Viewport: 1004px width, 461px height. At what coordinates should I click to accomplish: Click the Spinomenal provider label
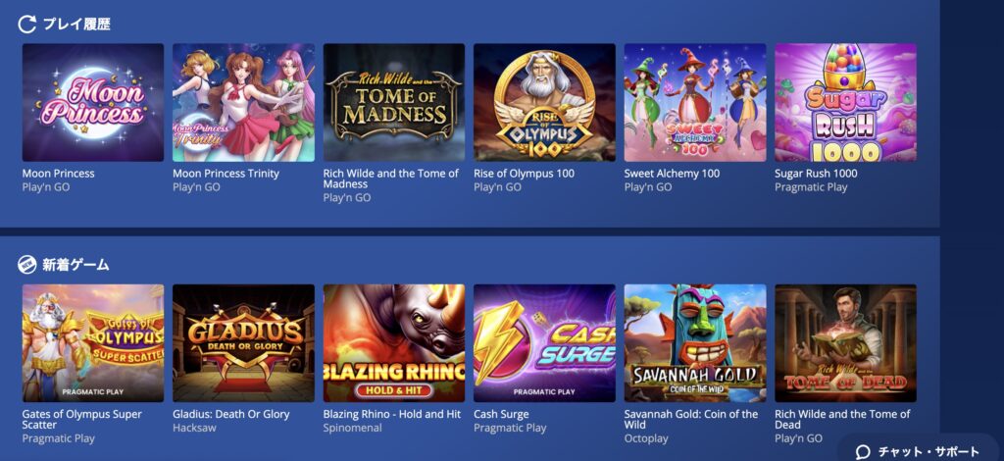pos(352,428)
